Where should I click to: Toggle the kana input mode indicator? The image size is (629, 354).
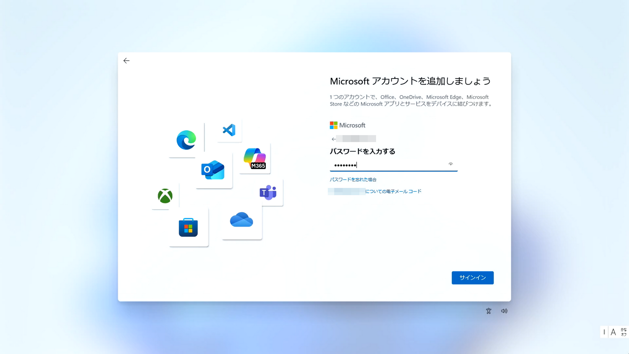point(624,332)
